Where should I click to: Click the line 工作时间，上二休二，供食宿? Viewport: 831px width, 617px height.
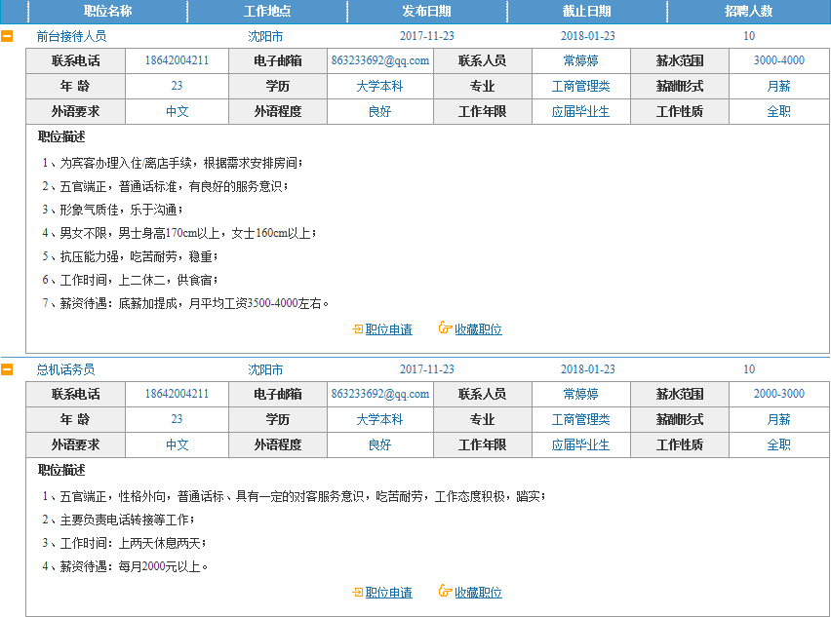[x=130, y=280]
